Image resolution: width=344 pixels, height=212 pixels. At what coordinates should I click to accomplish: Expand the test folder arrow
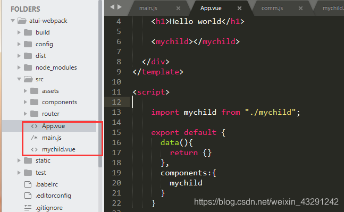click(x=19, y=173)
